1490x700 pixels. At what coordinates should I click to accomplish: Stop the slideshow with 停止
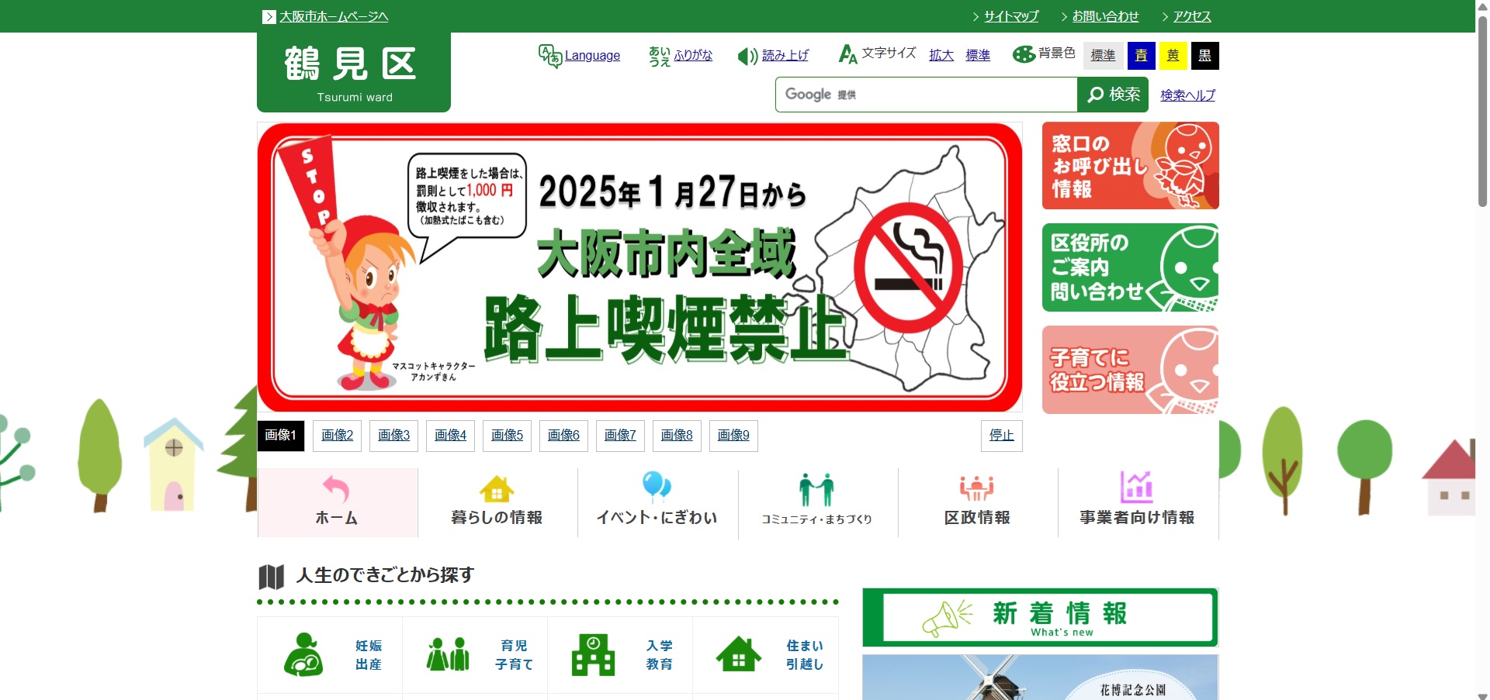click(x=1002, y=436)
